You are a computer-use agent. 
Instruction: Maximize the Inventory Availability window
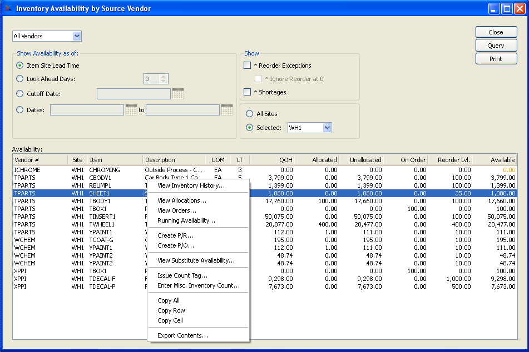(507, 8)
